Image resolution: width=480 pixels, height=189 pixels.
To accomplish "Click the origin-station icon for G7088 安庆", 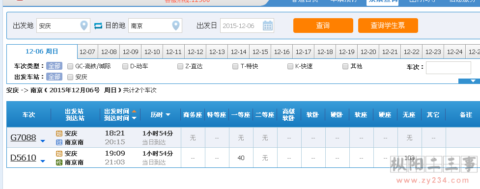I will (59, 134).
